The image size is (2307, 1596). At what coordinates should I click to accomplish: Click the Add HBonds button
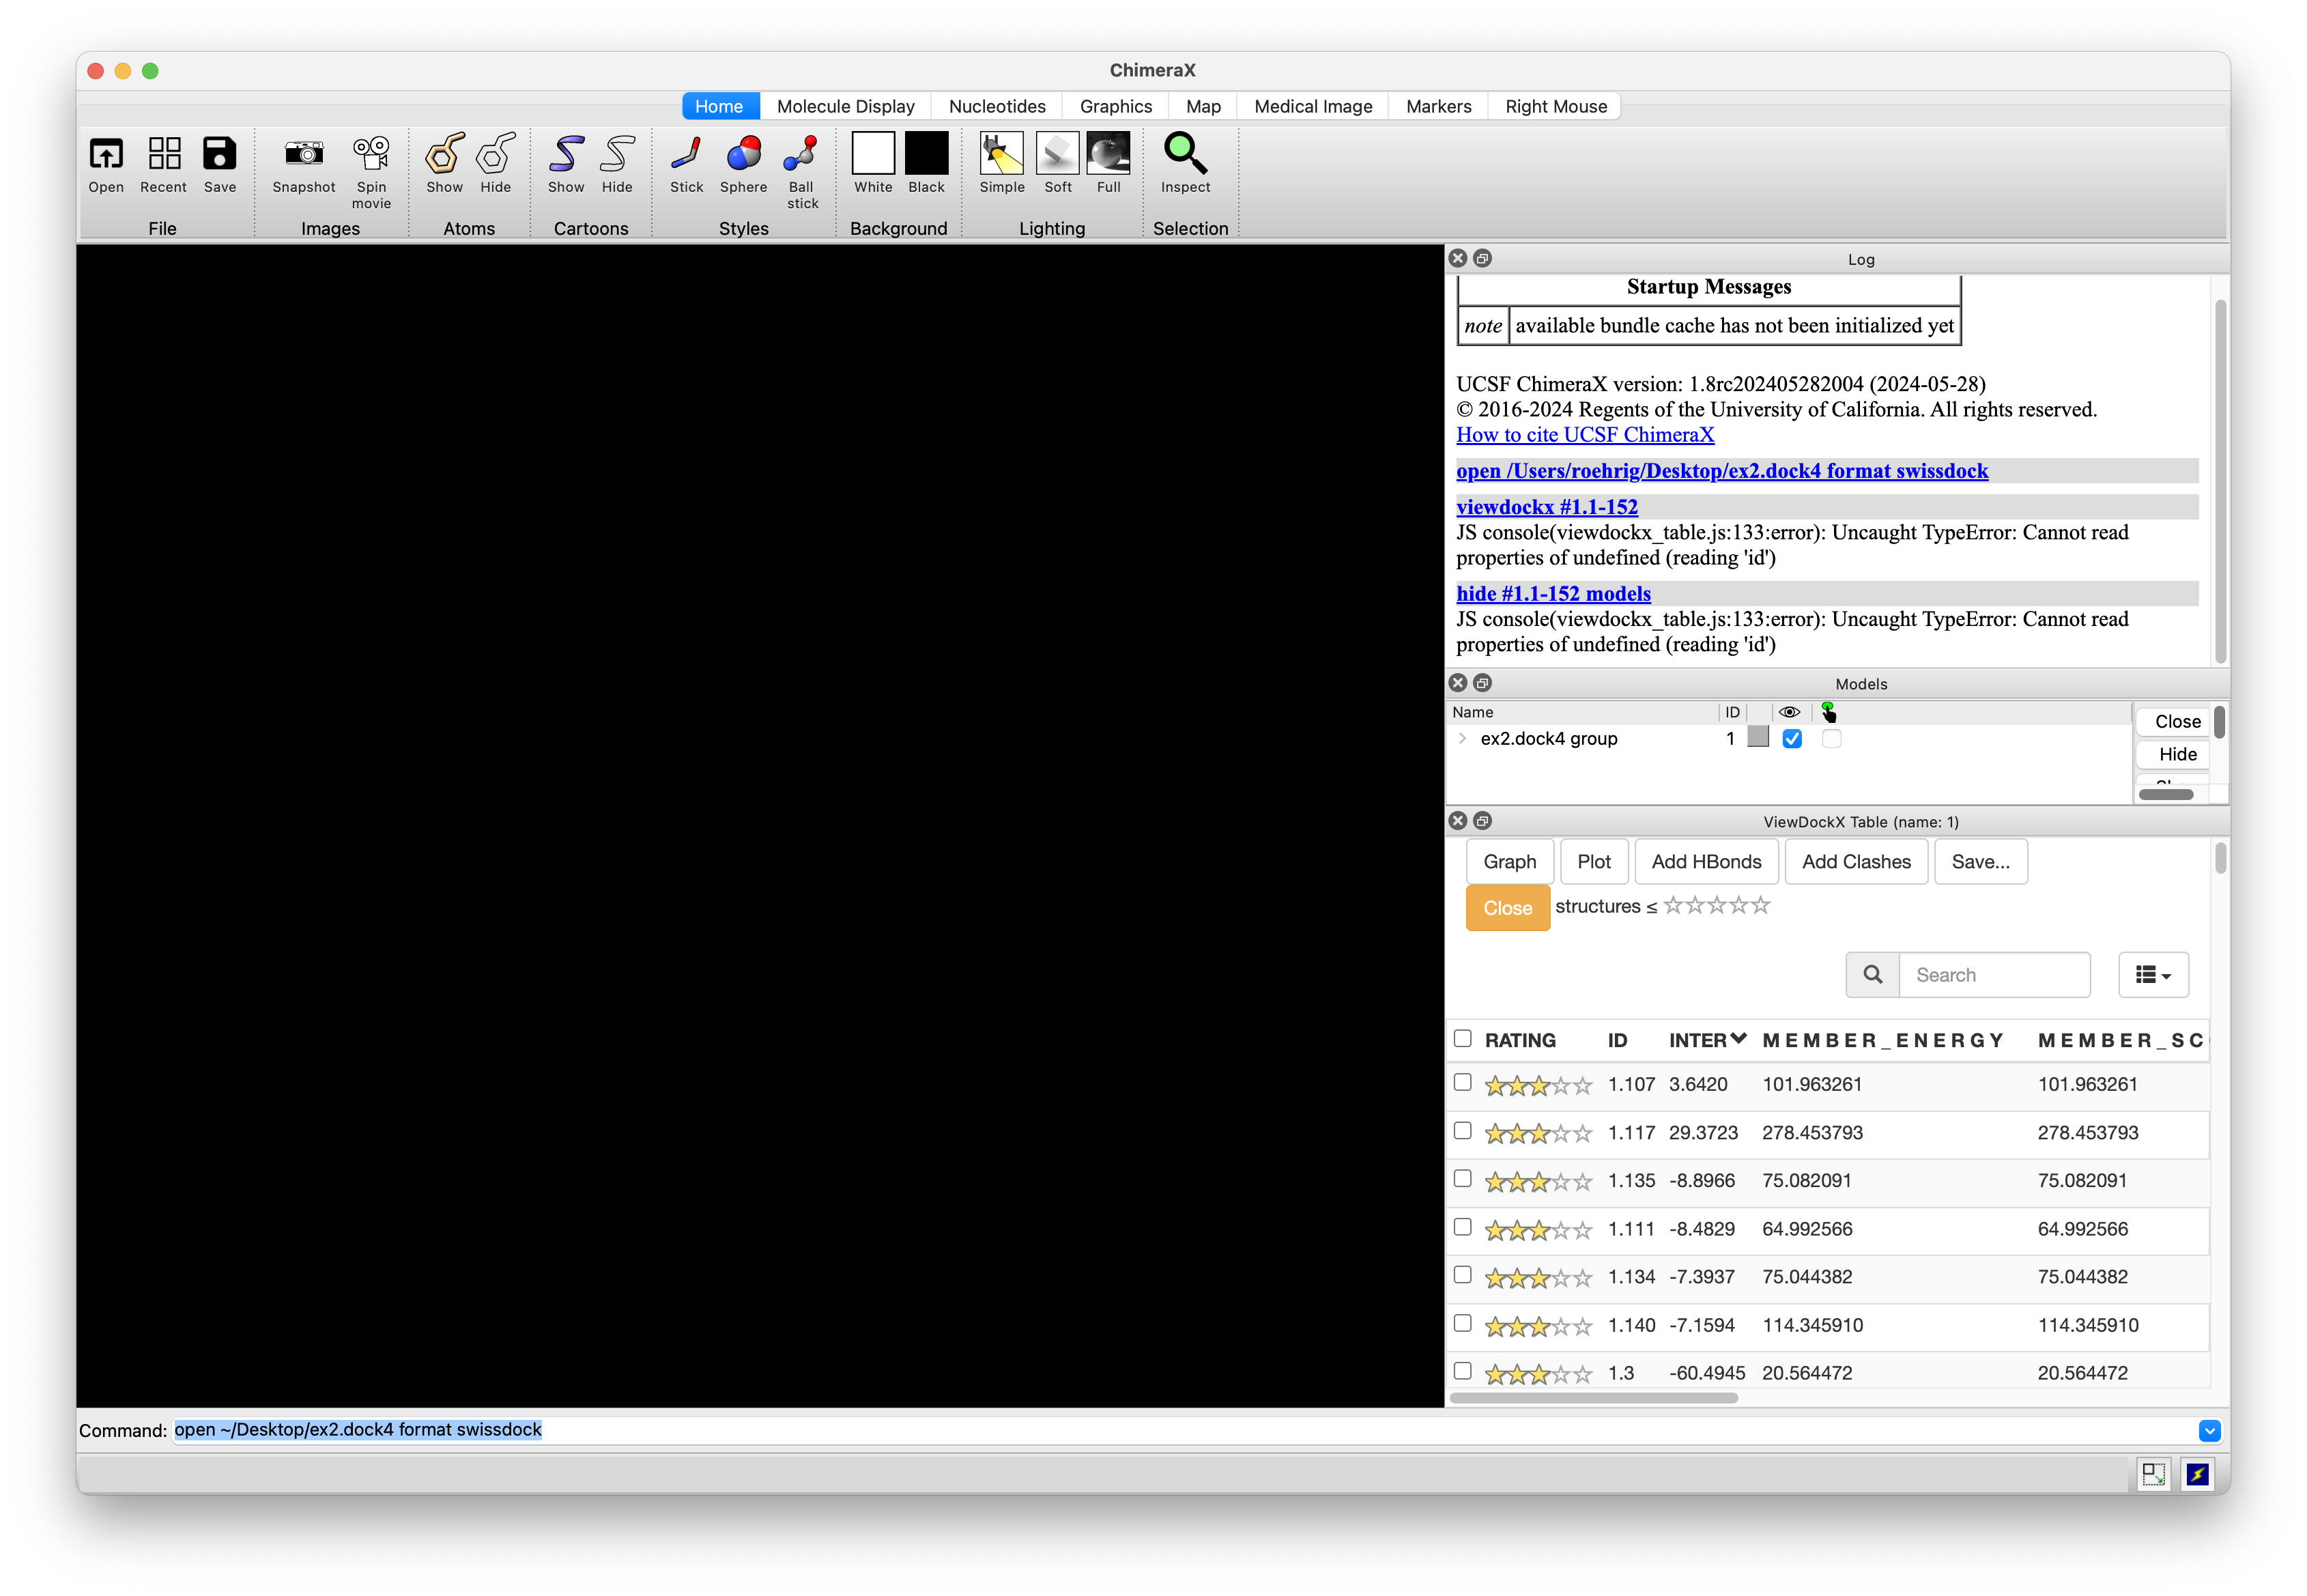point(1705,862)
